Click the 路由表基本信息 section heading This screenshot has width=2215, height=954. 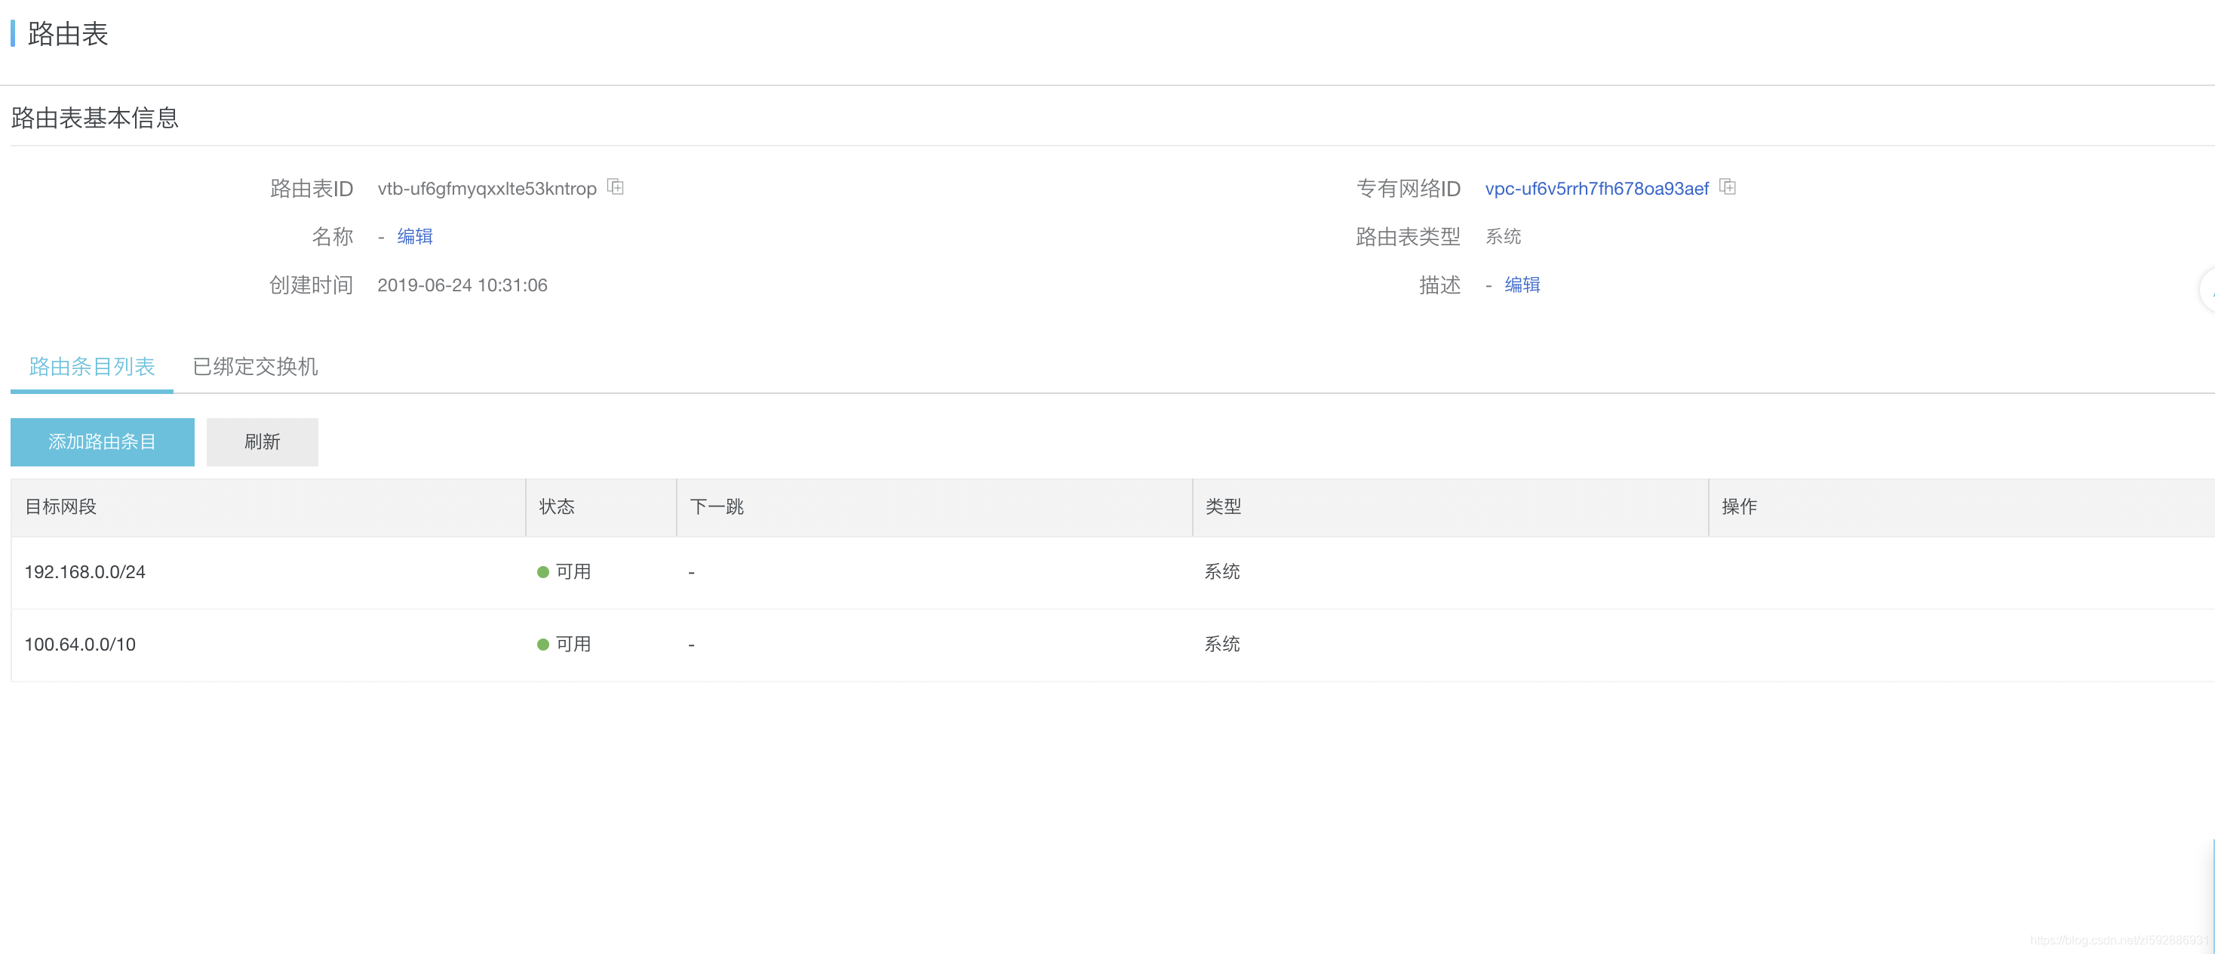(x=94, y=118)
